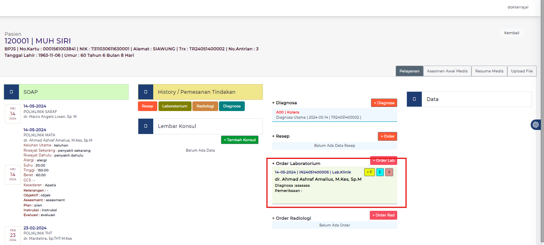Switch to the Asesmen Awal Medis tab
This screenshot has height=245, width=544.
(x=447, y=71)
